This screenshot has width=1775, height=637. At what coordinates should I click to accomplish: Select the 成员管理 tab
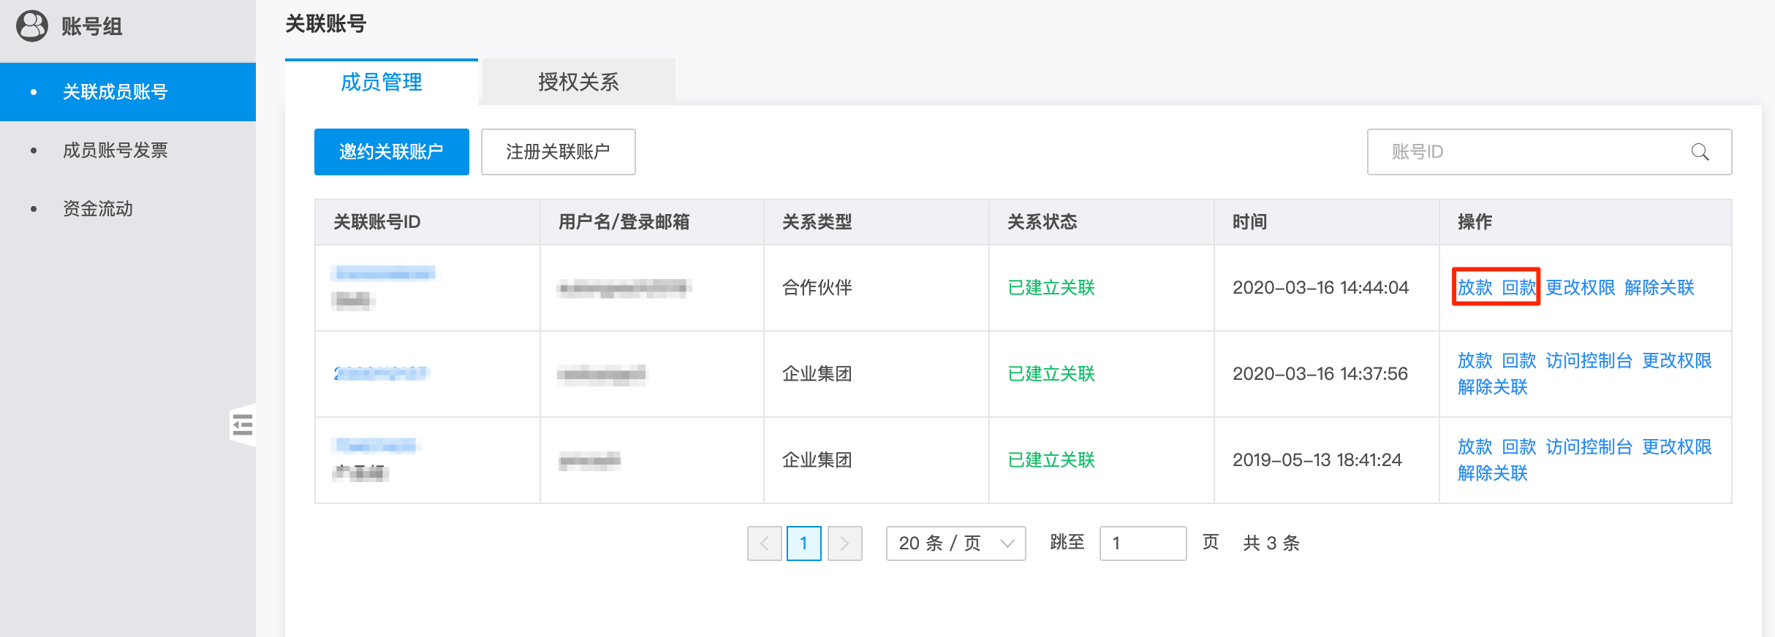(x=381, y=82)
